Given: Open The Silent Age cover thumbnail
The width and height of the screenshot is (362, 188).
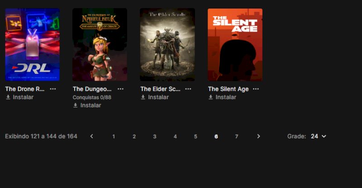Looking at the screenshot, I should click(x=235, y=45).
